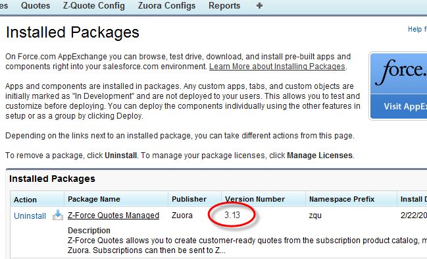Viewport: 427px width, 259px height.
Task: Click the Zuora publisher cell
Action: [x=182, y=216]
